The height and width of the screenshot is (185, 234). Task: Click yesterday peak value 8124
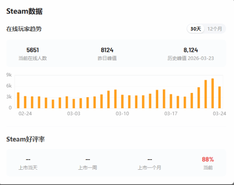107,50
